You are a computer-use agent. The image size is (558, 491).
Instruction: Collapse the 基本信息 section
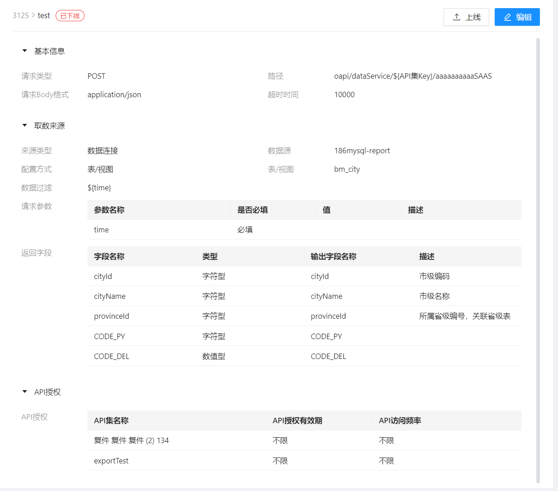[x=25, y=51]
